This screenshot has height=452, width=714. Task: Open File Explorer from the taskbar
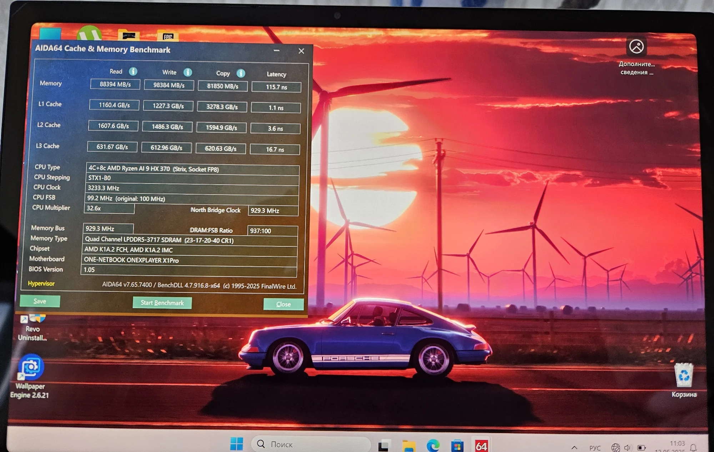(409, 446)
